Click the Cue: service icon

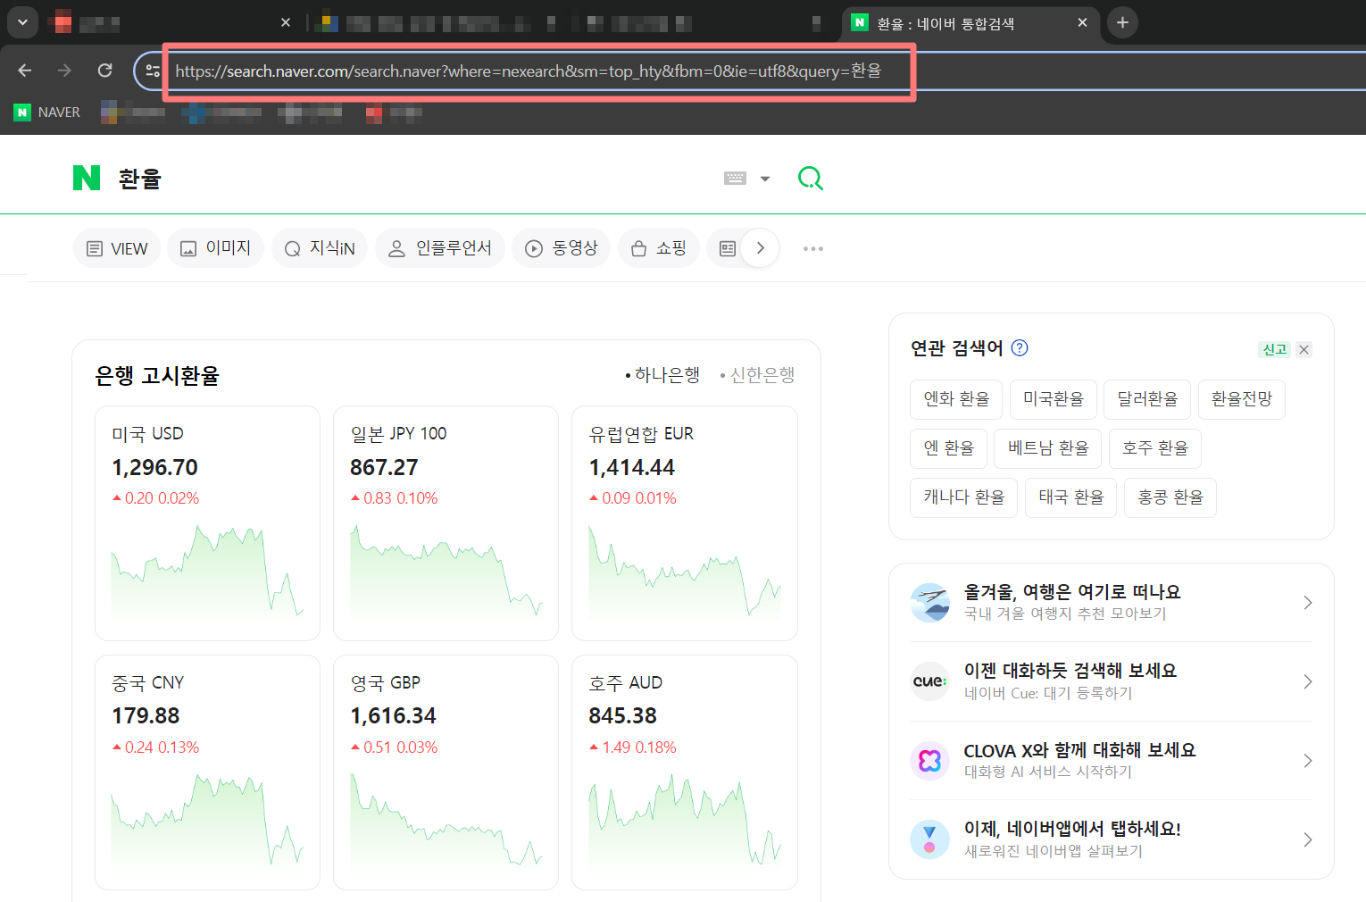point(929,681)
